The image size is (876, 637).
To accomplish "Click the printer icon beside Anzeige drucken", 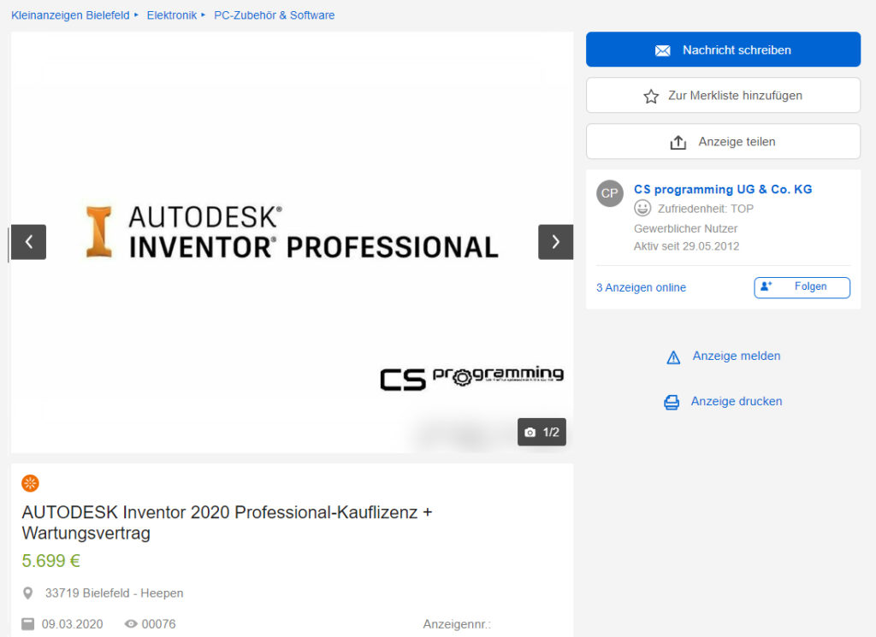I will [672, 401].
